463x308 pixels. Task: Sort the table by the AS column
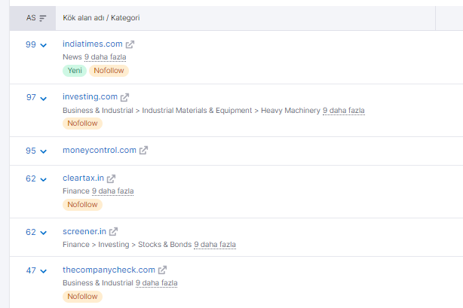point(43,18)
